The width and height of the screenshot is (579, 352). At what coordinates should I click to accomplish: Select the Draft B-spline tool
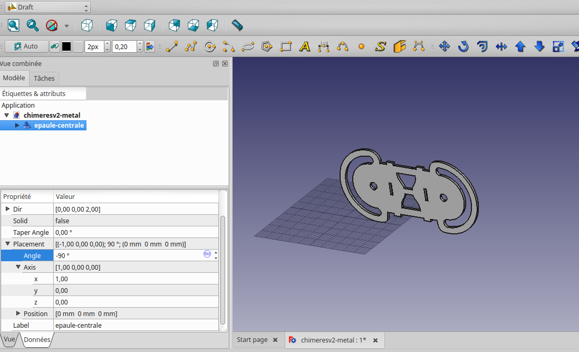[343, 46]
